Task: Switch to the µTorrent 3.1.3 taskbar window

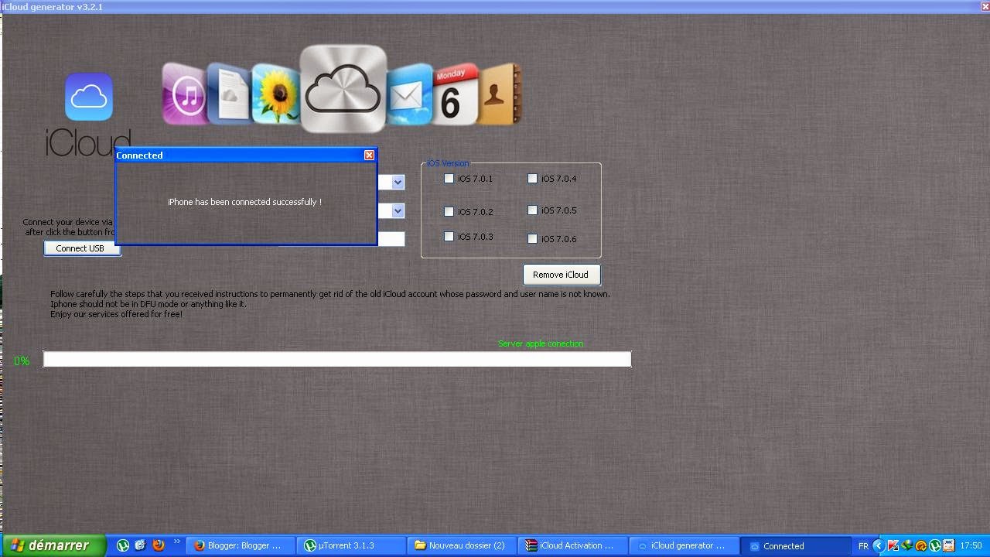Action: click(x=353, y=545)
